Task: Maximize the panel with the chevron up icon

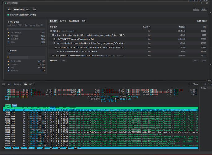Action: click(208, 84)
